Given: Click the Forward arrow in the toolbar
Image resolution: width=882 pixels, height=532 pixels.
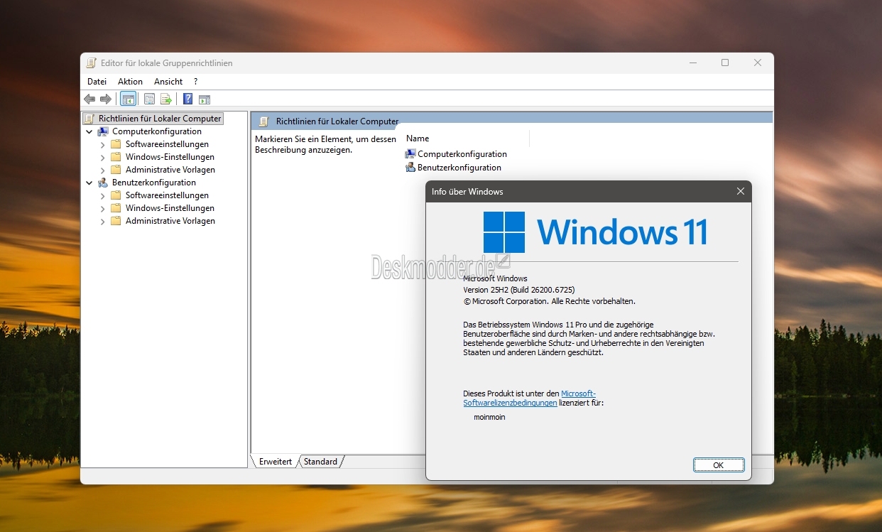Looking at the screenshot, I should click(x=106, y=99).
